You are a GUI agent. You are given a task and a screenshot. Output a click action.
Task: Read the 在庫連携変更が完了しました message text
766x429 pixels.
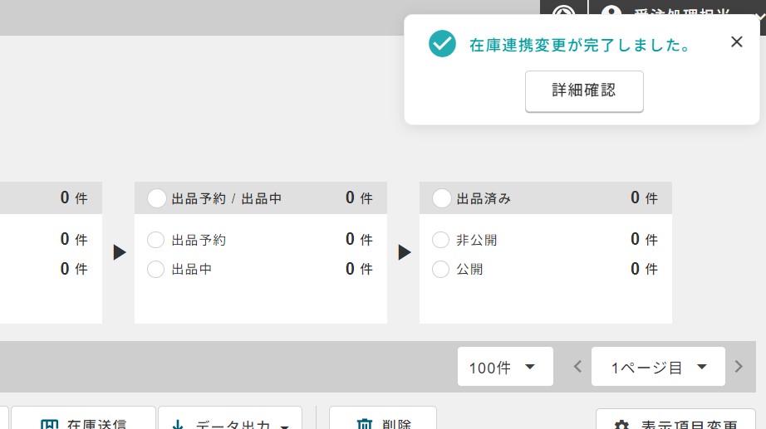tap(580, 46)
